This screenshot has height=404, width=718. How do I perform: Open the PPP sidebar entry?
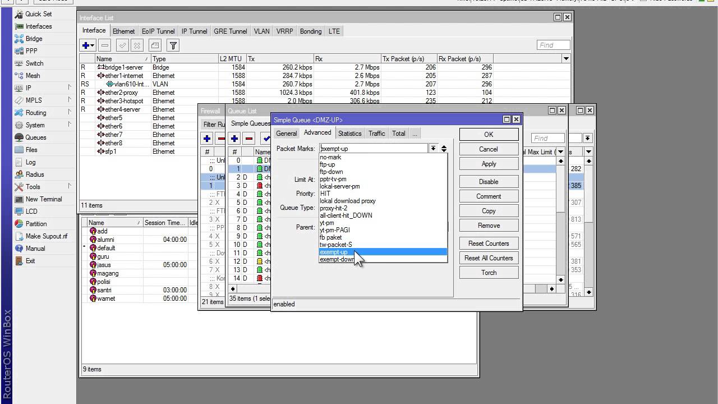tap(31, 51)
